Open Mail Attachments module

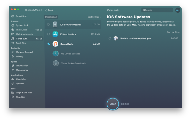24,34
